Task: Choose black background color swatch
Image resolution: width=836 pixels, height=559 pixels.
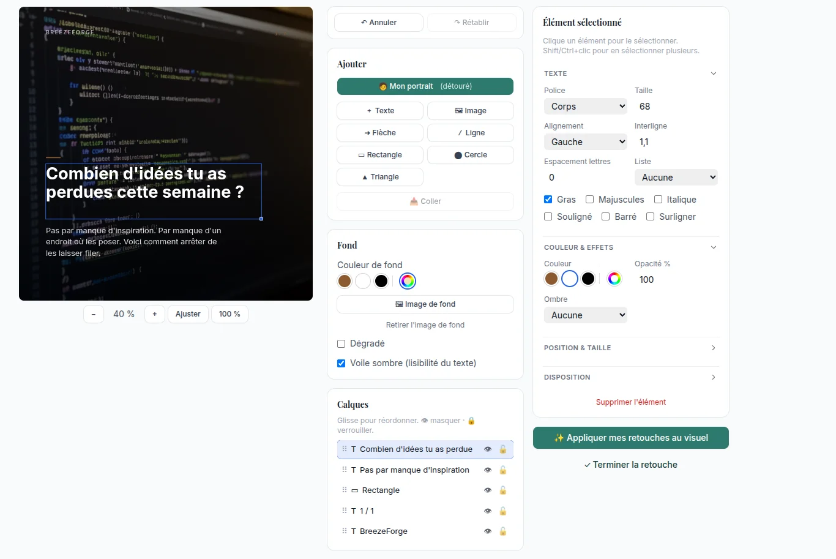Action: click(x=381, y=281)
